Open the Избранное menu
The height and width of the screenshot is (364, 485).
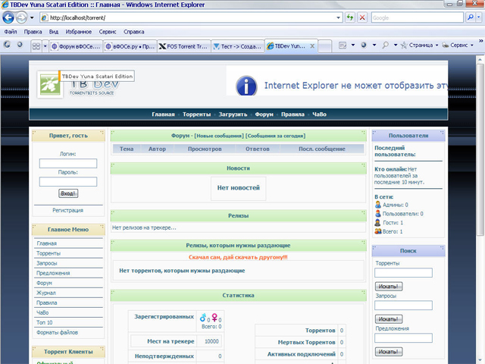pyautogui.click(x=77, y=32)
